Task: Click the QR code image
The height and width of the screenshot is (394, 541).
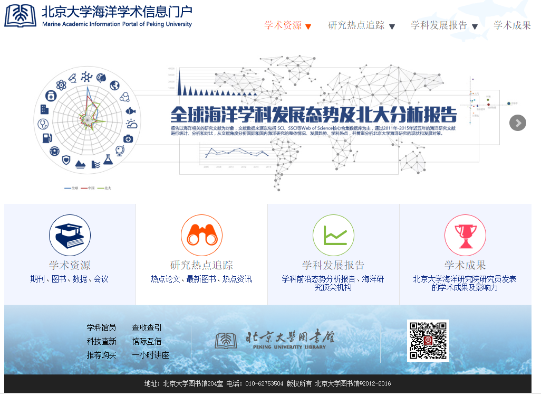Action: click(428, 341)
